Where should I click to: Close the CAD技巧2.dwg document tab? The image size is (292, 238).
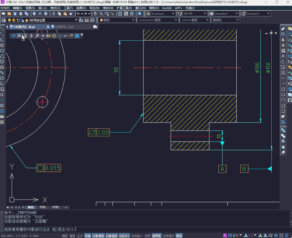click(48, 27)
